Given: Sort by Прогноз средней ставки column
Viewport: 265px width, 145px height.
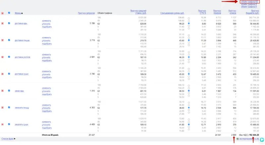Looking at the screenshot, I should point(138,12).
